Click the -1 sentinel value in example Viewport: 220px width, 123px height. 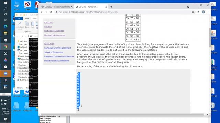pyautogui.click(x=78, y=110)
